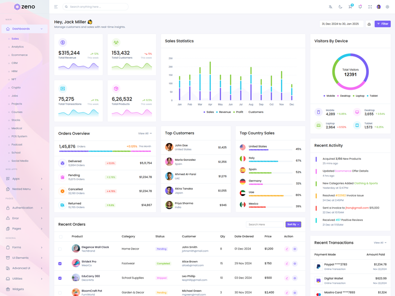The image size is (395, 296).
Task: Click the Filter button
Action: pyautogui.click(x=383, y=24)
